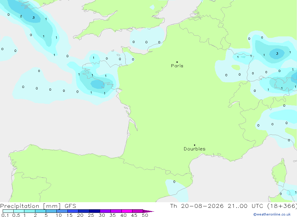
Task: Select the 35–40 mm legend swatch
Action: 116,211
